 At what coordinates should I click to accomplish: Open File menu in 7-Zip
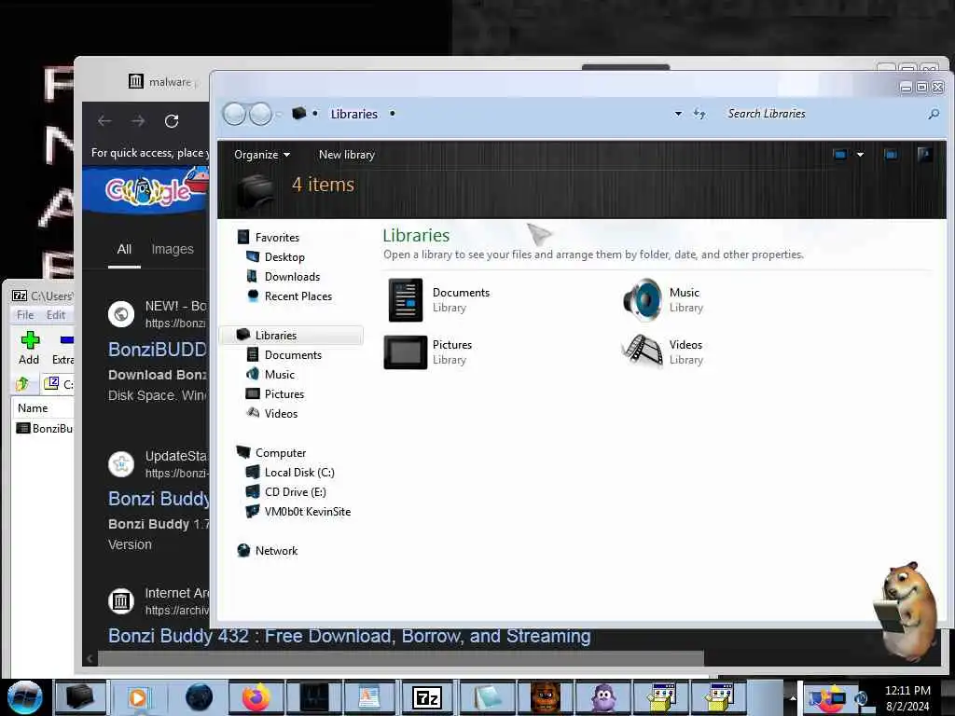25,315
